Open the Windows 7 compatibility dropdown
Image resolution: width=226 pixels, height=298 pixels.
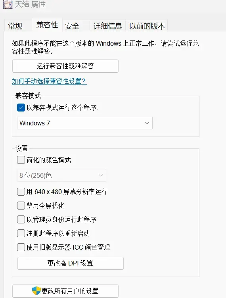(x=85, y=123)
